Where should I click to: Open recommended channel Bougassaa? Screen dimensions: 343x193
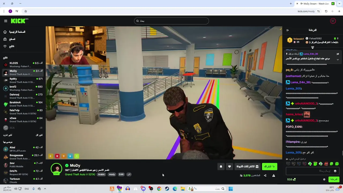(x=23, y=157)
